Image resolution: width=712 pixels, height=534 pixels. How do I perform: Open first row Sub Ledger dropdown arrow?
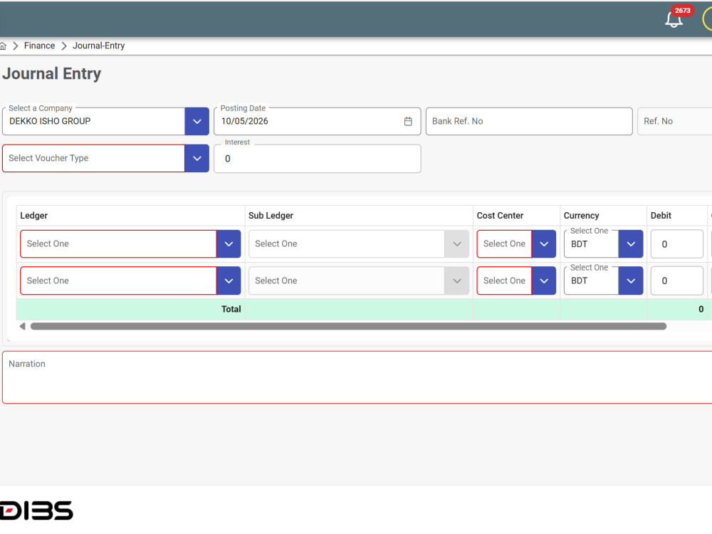pos(457,244)
